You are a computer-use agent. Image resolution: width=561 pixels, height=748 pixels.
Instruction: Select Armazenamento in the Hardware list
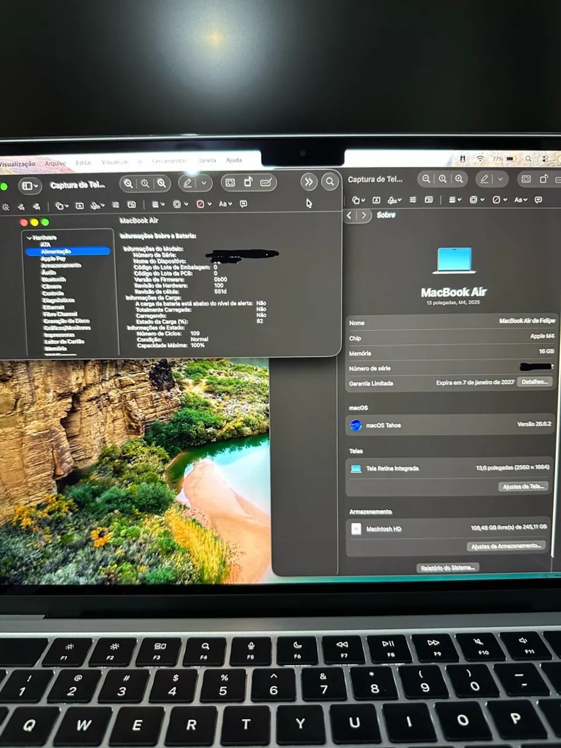[x=61, y=265]
